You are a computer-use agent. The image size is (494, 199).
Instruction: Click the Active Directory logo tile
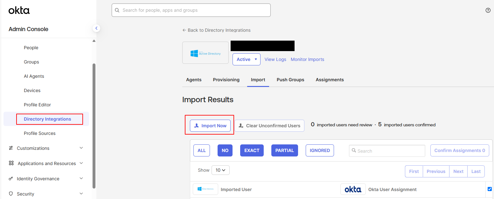click(x=205, y=53)
